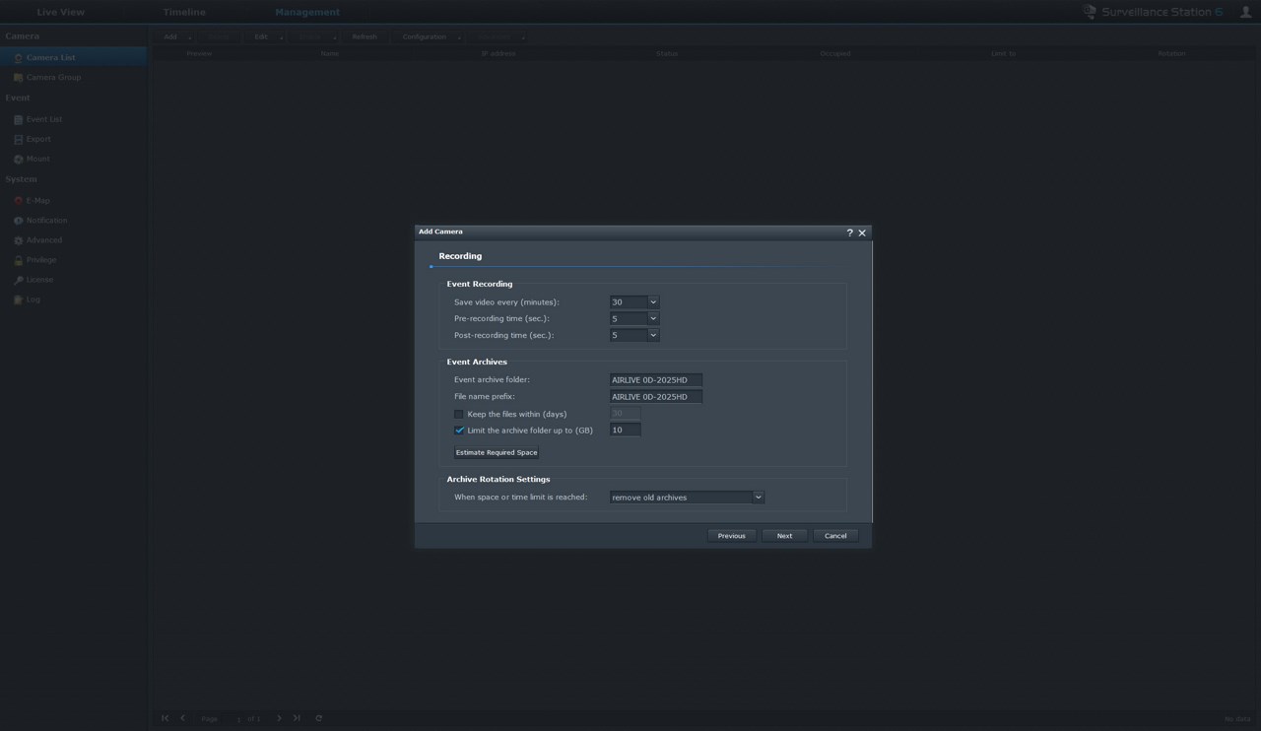Switch to the Timeline tab
1261x731 pixels.
point(184,12)
